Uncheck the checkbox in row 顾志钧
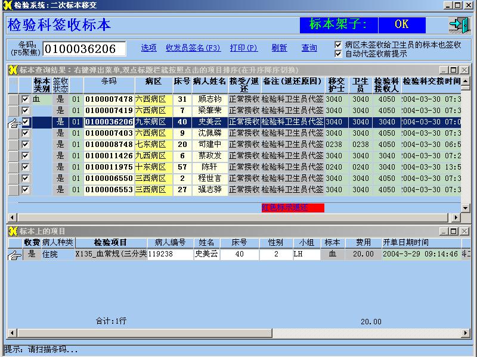Image resolution: width=477 pixels, height=357 pixels. point(25,99)
